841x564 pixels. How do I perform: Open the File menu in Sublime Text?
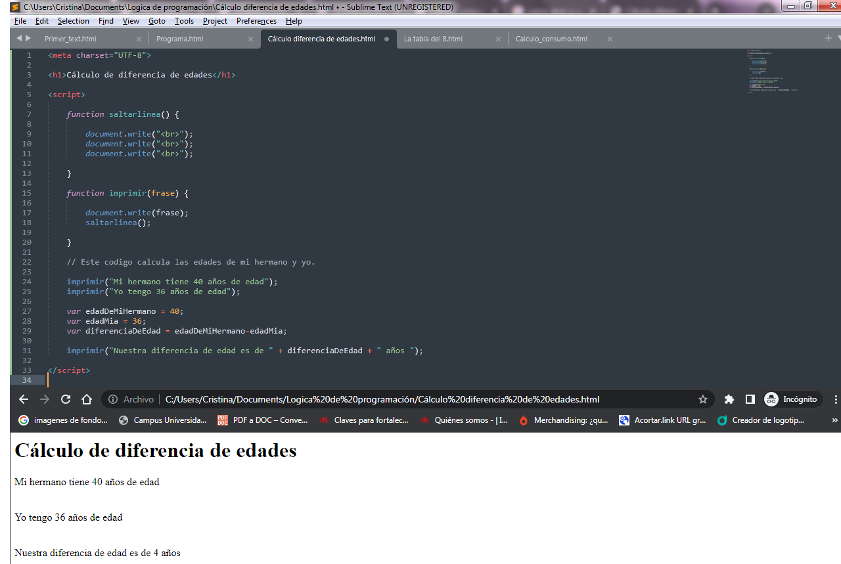pyautogui.click(x=20, y=21)
